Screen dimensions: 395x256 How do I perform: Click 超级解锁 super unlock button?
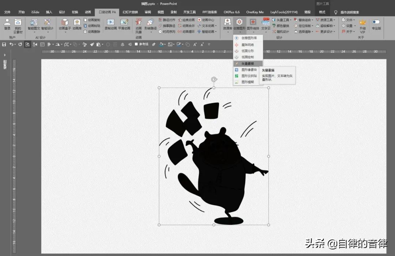[x=326, y=26]
